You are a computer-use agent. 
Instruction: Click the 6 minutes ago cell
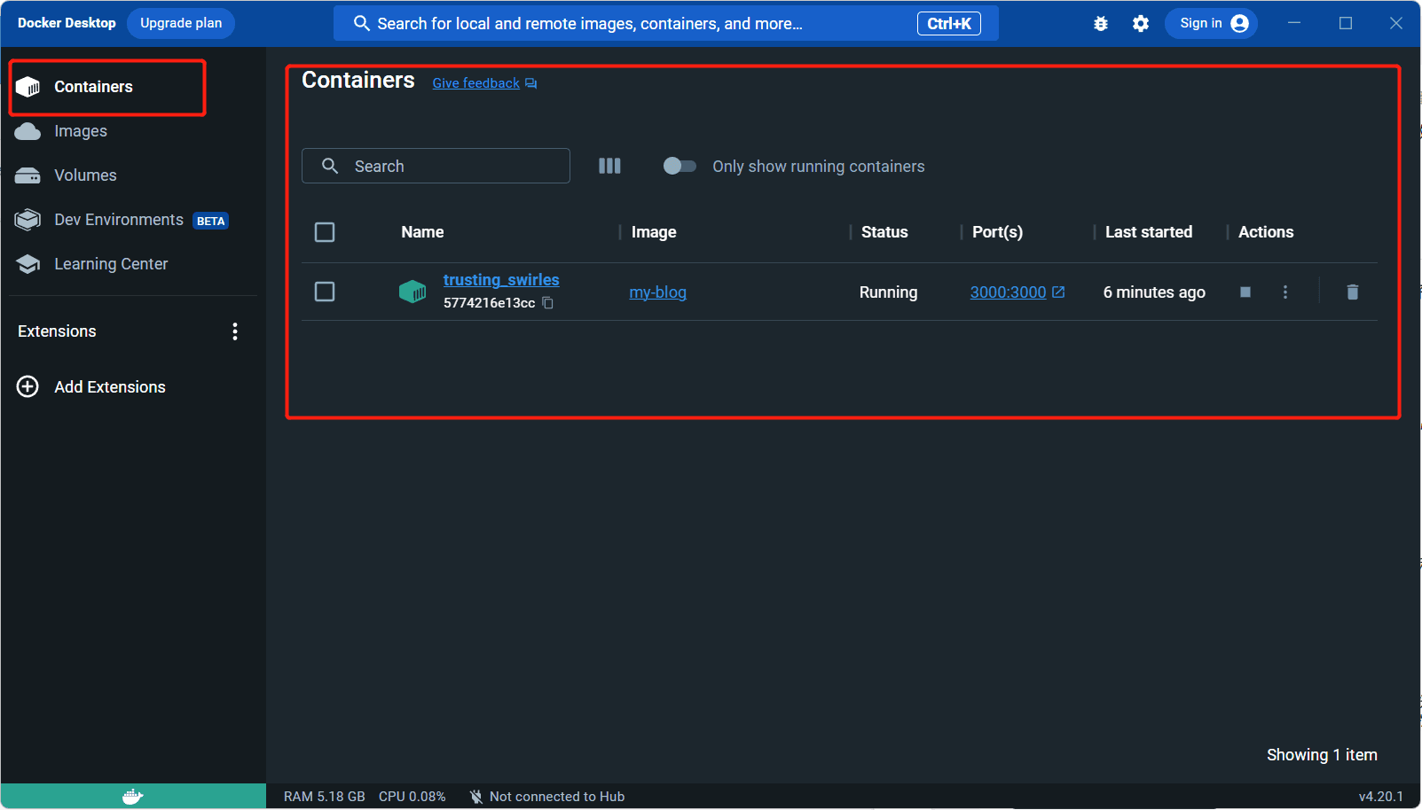pyautogui.click(x=1154, y=292)
